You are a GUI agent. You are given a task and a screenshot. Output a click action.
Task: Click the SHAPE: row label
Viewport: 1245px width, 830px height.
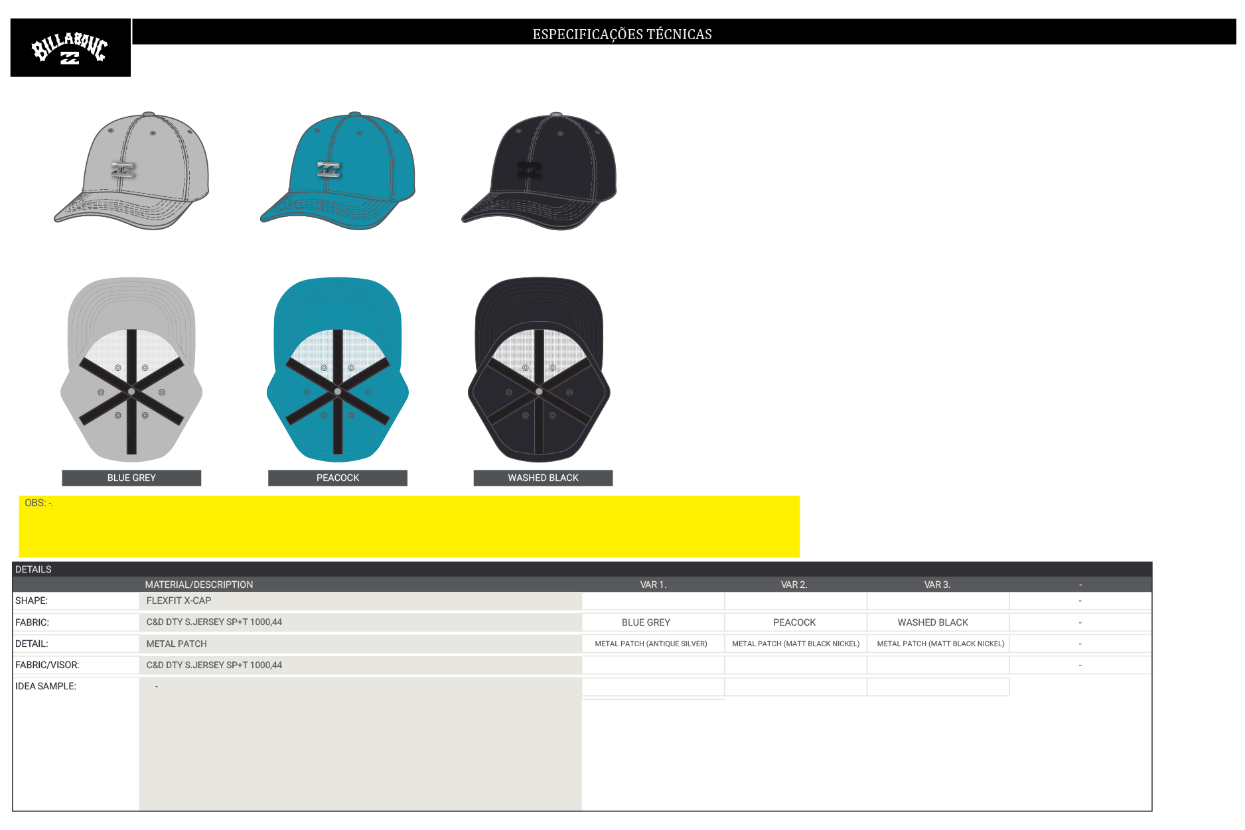tap(32, 600)
